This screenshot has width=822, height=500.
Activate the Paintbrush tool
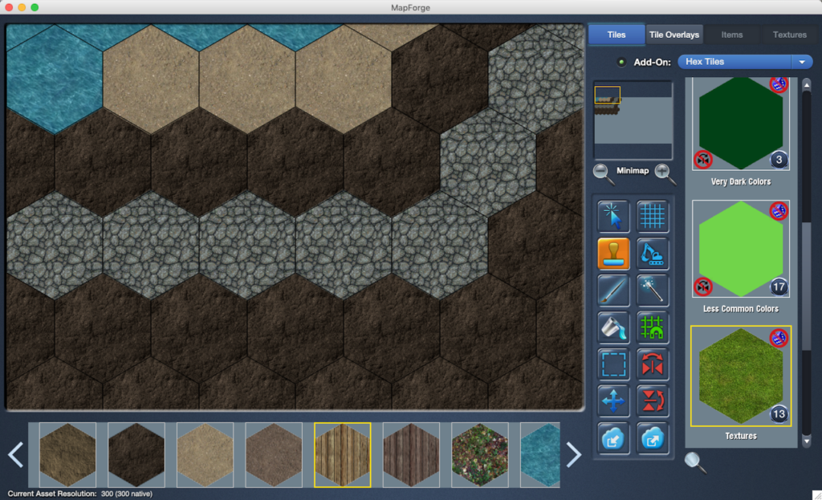[x=613, y=291]
